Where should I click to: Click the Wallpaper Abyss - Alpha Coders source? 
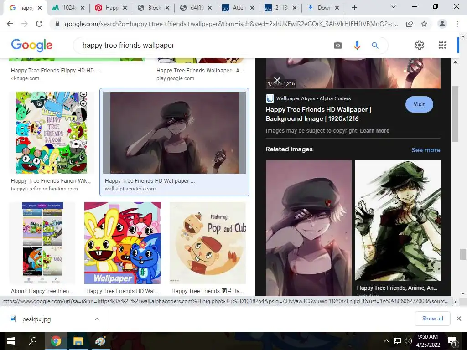tap(313, 98)
